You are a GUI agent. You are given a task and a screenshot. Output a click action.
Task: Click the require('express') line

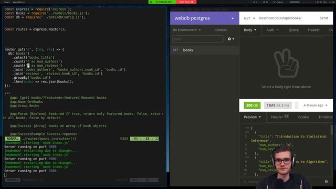pyautogui.click(x=38, y=9)
